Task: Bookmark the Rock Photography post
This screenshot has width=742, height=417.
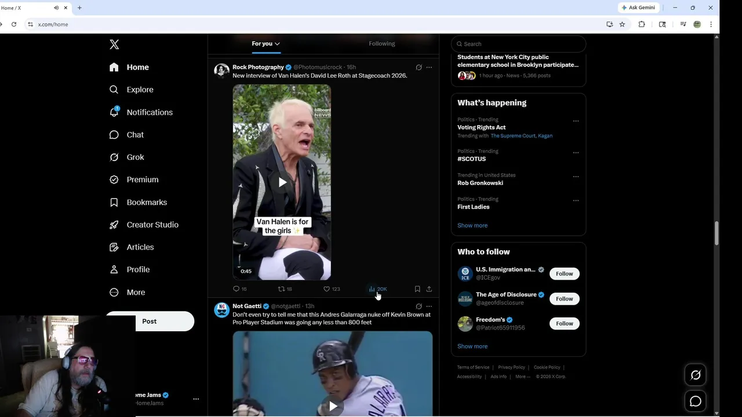Action: coord(417,289)
